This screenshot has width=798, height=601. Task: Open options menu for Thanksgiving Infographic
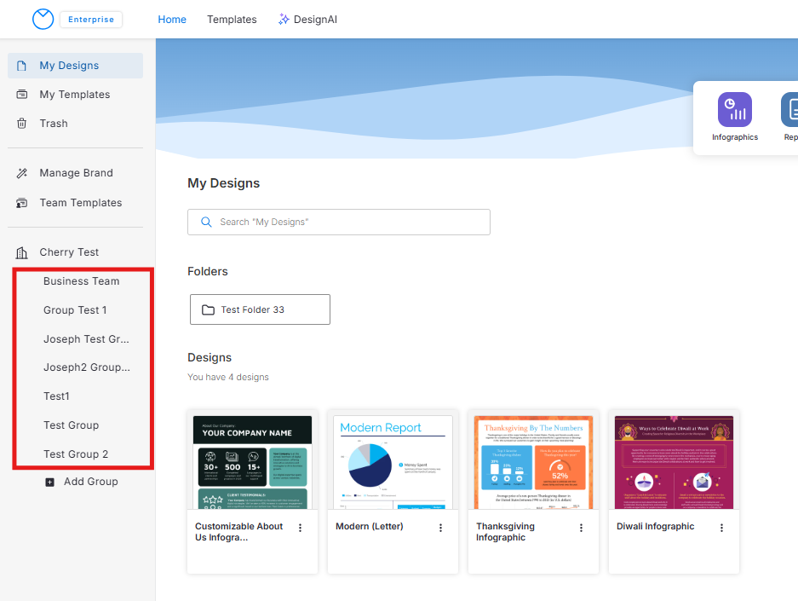[581, 528]
